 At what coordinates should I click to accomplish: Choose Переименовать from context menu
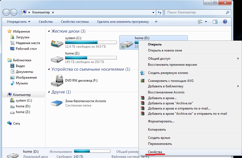coord(190,144)
